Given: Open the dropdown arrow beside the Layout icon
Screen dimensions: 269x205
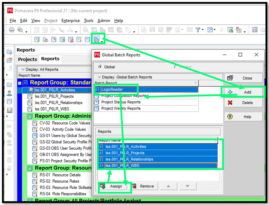Looking at the screenshot, I should 215,30.
